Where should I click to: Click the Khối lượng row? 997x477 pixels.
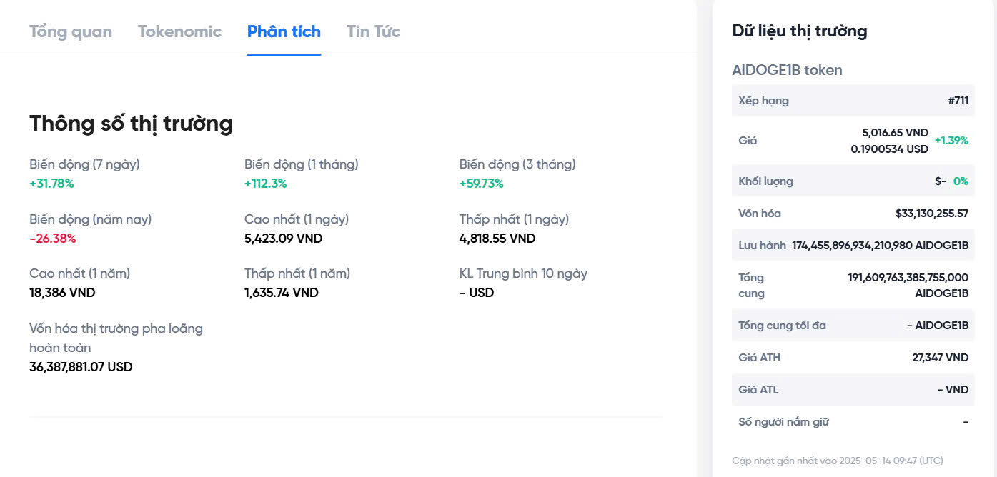point(853,181)
